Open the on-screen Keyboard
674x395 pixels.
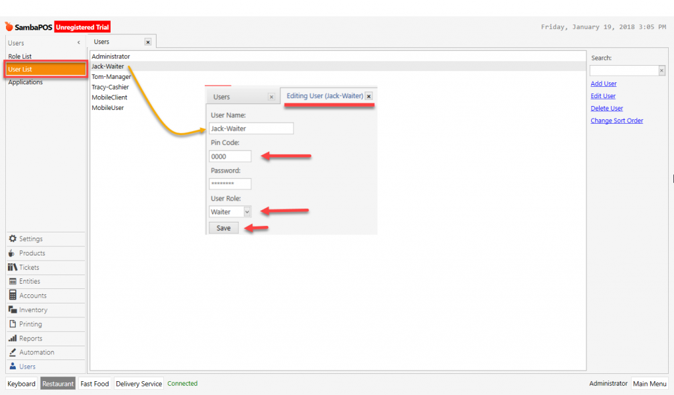22,384
